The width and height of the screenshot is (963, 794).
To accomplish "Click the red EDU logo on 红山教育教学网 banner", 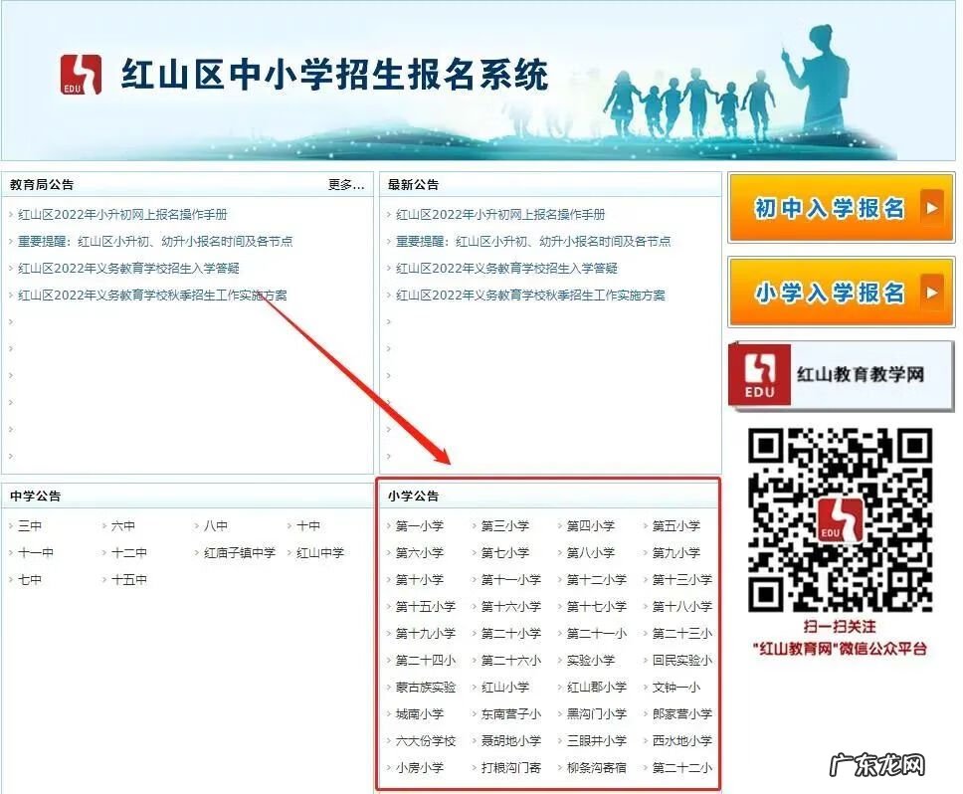I will pos(758,372).
